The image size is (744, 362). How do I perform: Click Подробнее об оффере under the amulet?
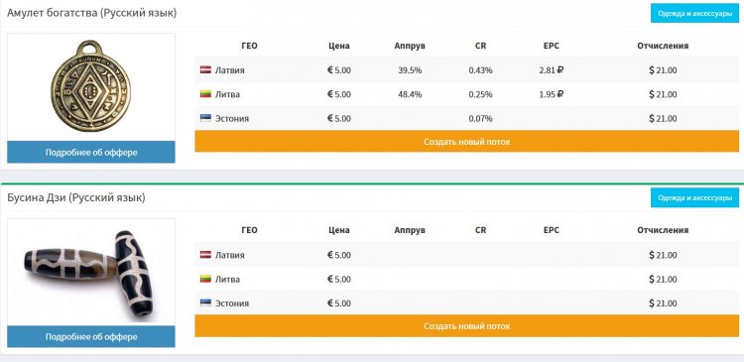pos(91,152)
